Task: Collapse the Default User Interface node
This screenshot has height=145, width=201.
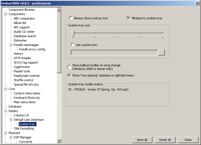Action: pos(11,120)
